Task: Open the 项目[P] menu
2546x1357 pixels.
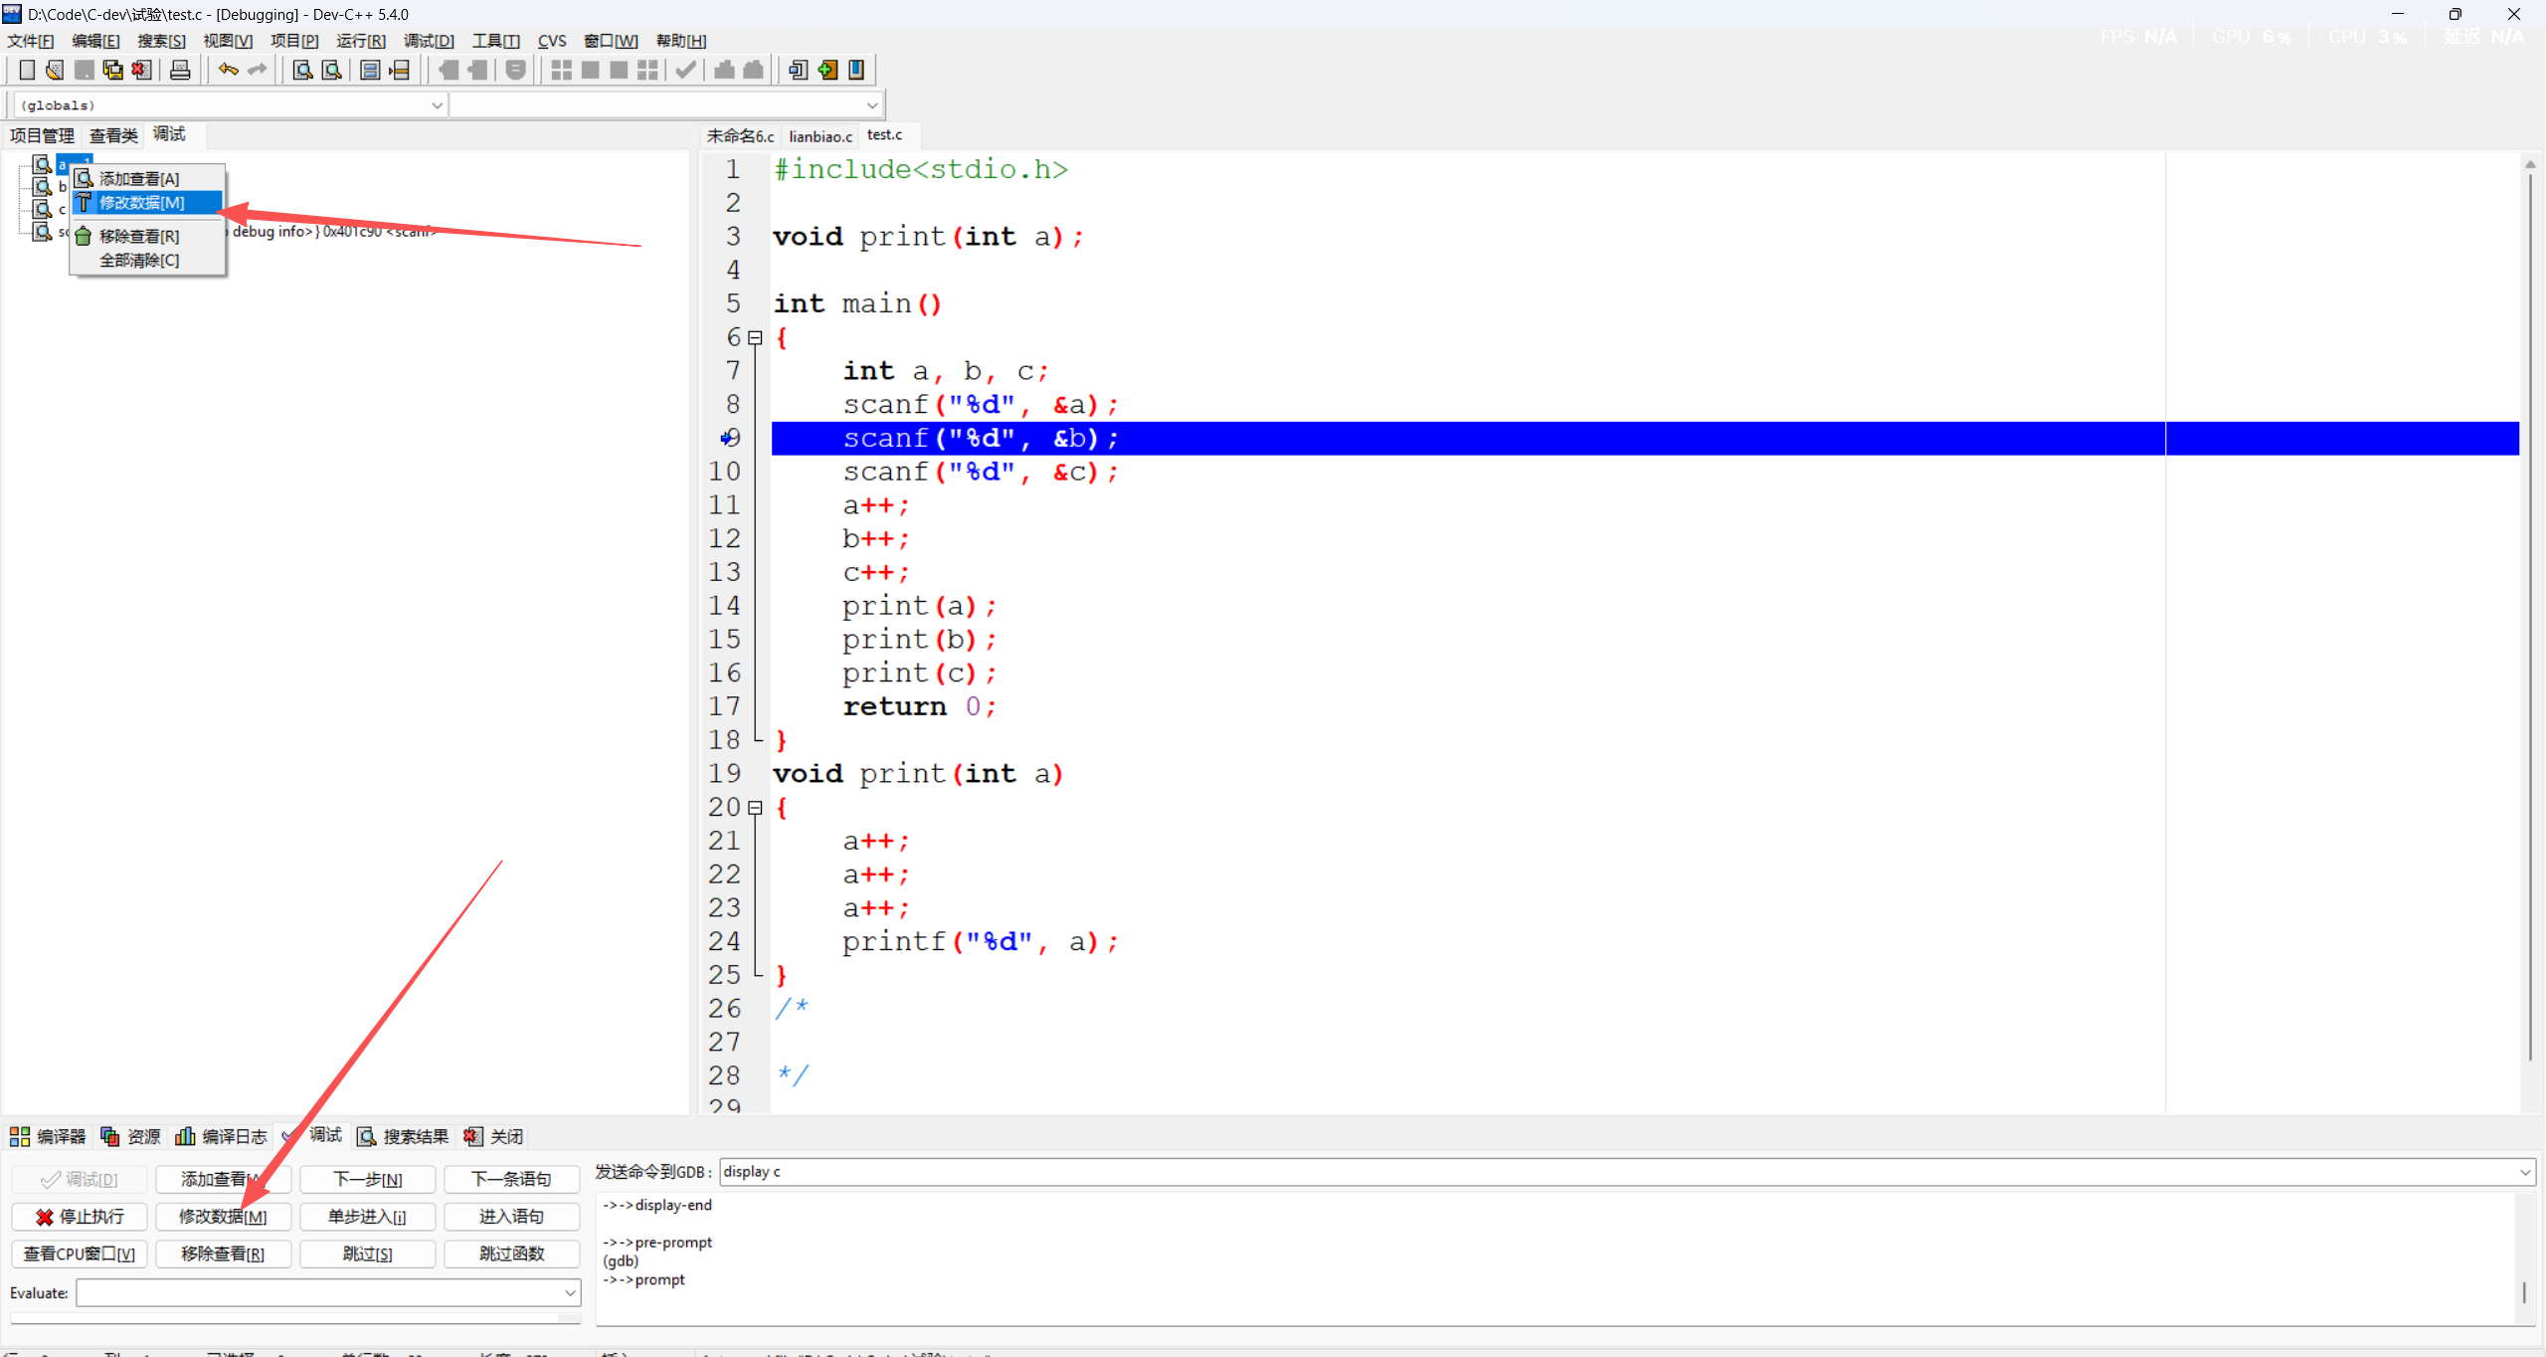Action: tap(294, 41)
